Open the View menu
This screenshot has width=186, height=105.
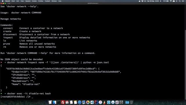[22, 1]
